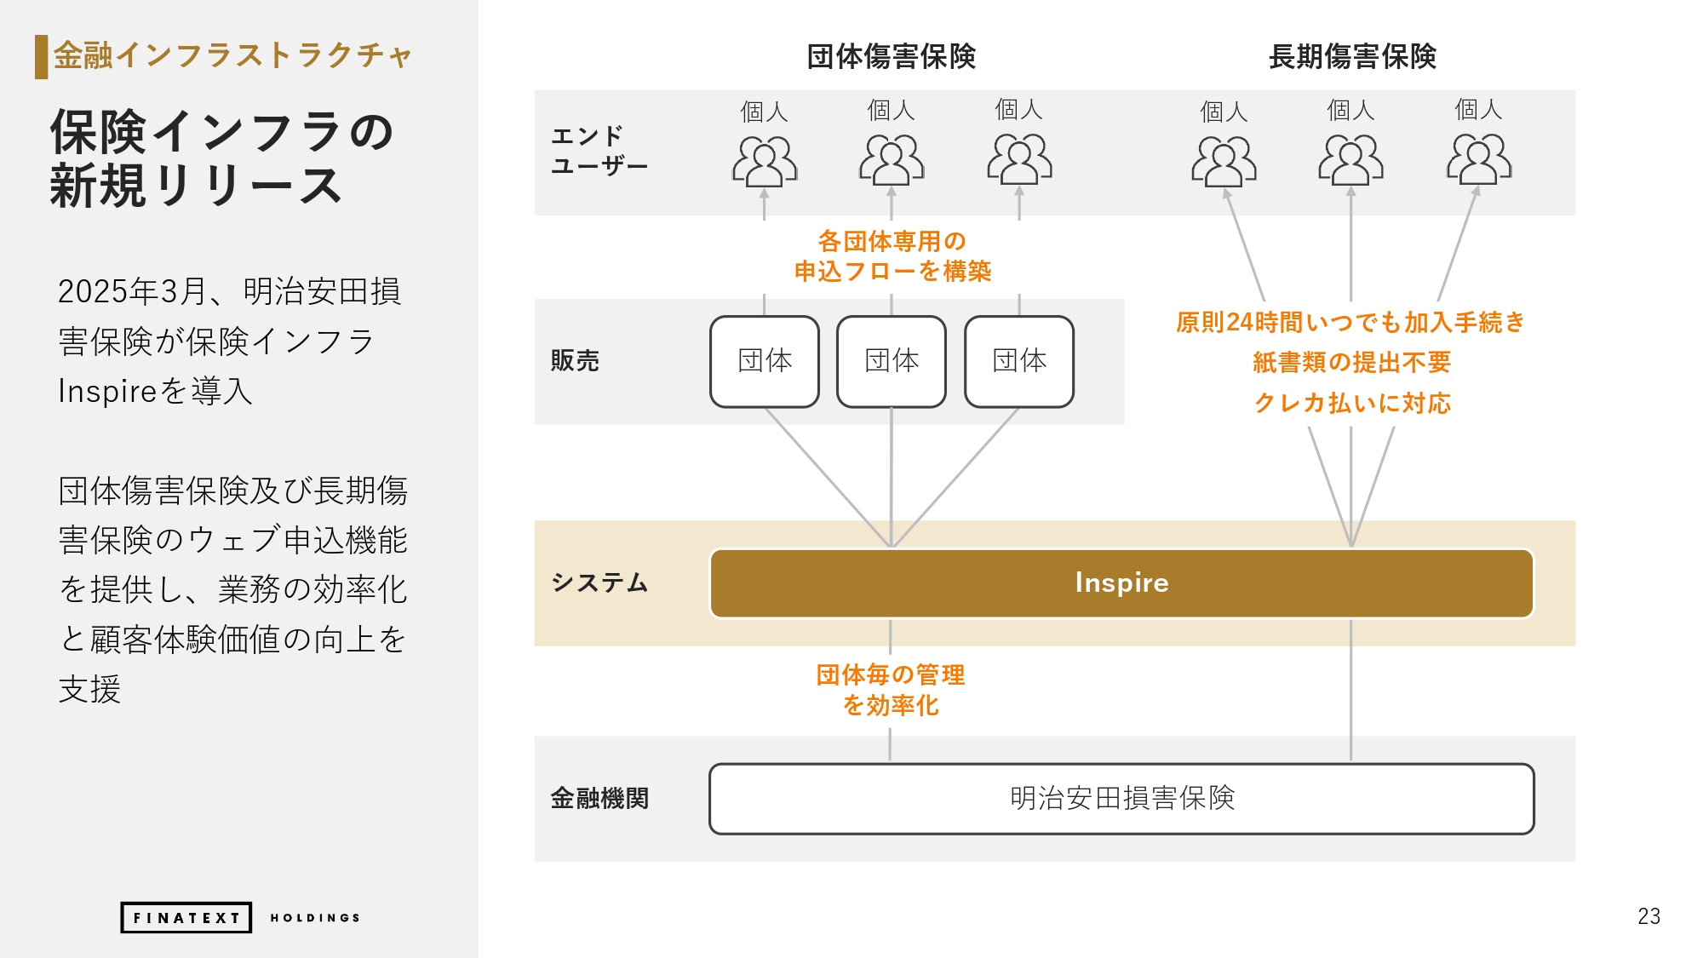Select the middle 団体 box
The height and width of the screenshot is (958, 1703).
892,361
